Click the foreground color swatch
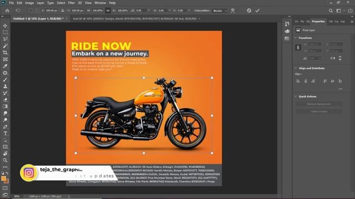Screen dimensions: 355x199 point(3,179)
